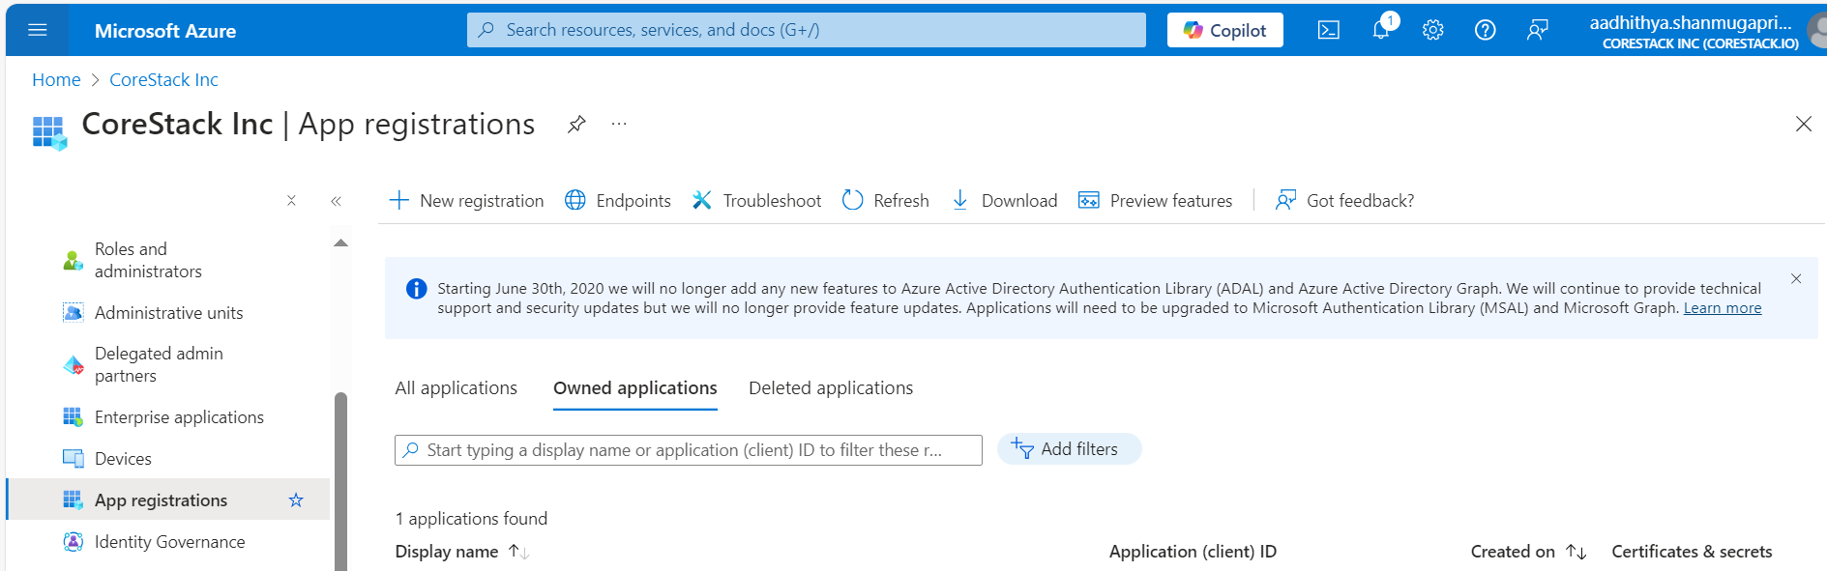Open Administrative units

pyautogui.click(x=168, y=313)
